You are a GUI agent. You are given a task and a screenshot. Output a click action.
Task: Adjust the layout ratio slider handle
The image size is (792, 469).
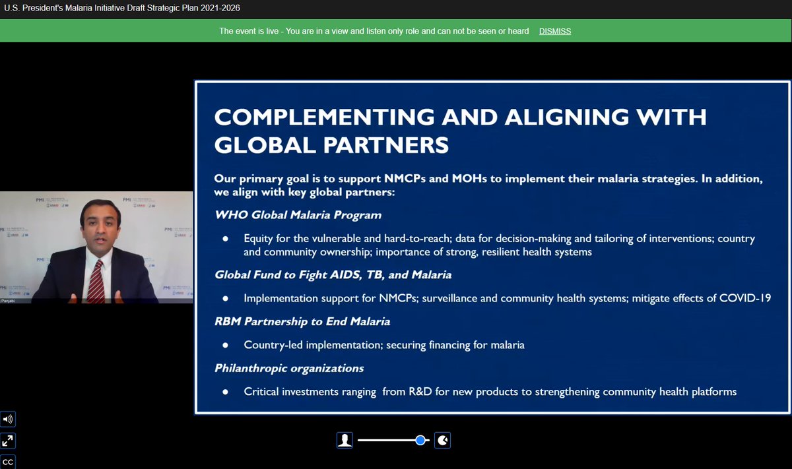(420, 440)
